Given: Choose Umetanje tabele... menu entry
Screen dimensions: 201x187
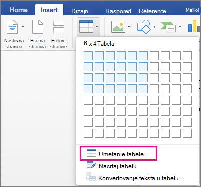Looking at the screenshot, I should click(118, 153).
